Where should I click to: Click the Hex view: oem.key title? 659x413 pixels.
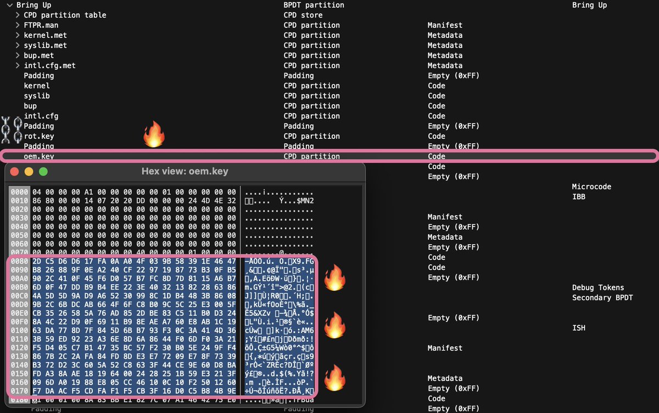coord(185,171)
